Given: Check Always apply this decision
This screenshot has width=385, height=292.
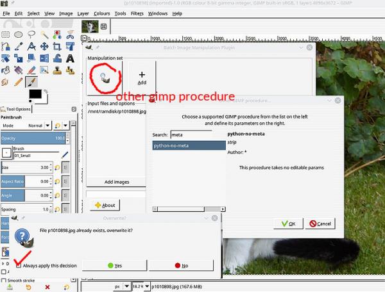Looking at the screenshot, I should click(19, 266).
